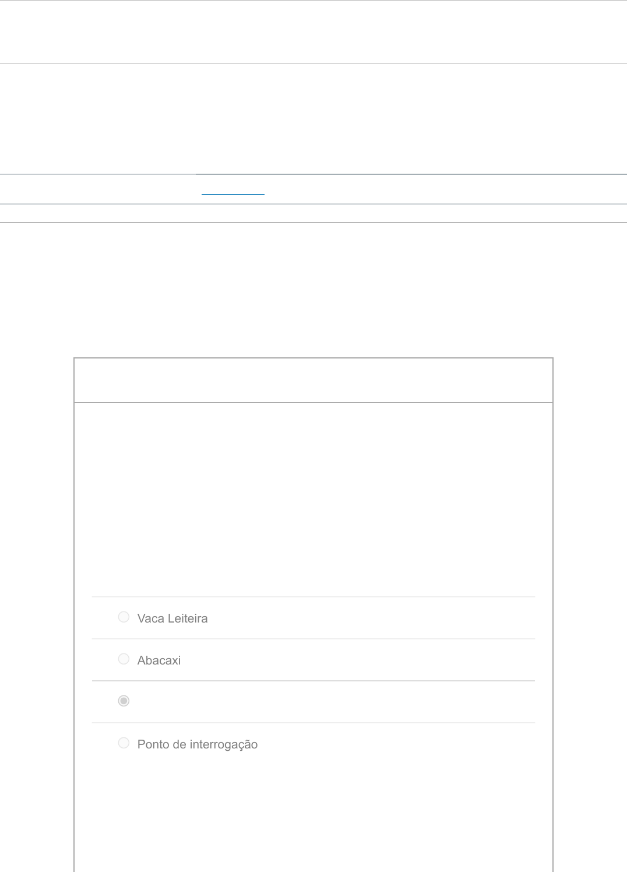Select the "Ponto de interrogação" radio button
Image resolution: width=627 pixels, height=872 pixels.
(124, 743)
